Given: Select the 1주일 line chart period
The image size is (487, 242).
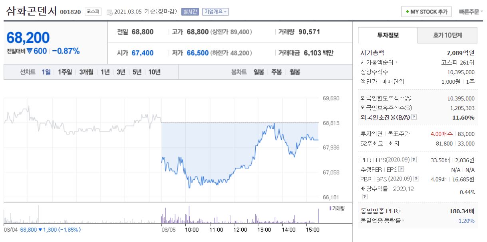Looking at the screenshot, I should point(65,72).
